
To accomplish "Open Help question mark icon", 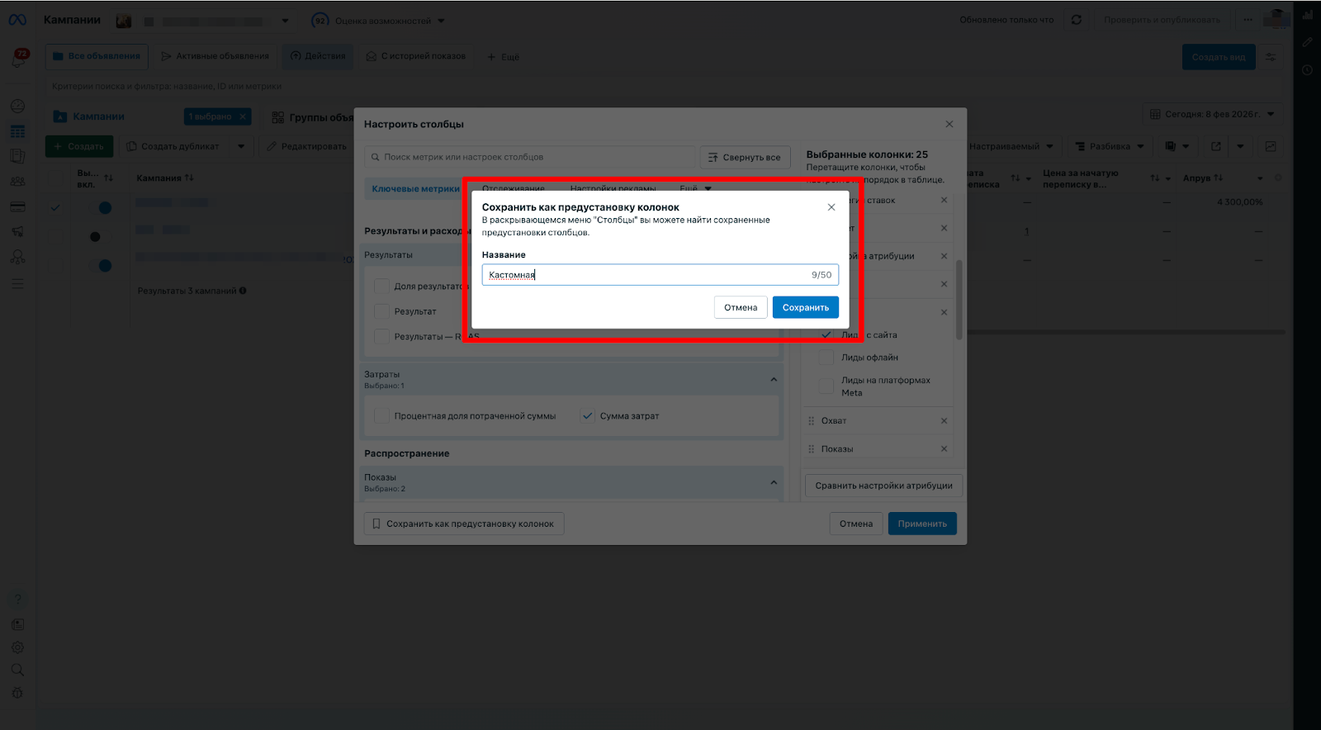I will (17, 600).
